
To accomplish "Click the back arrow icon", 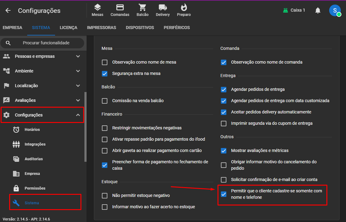I will (x=8, y=11).
